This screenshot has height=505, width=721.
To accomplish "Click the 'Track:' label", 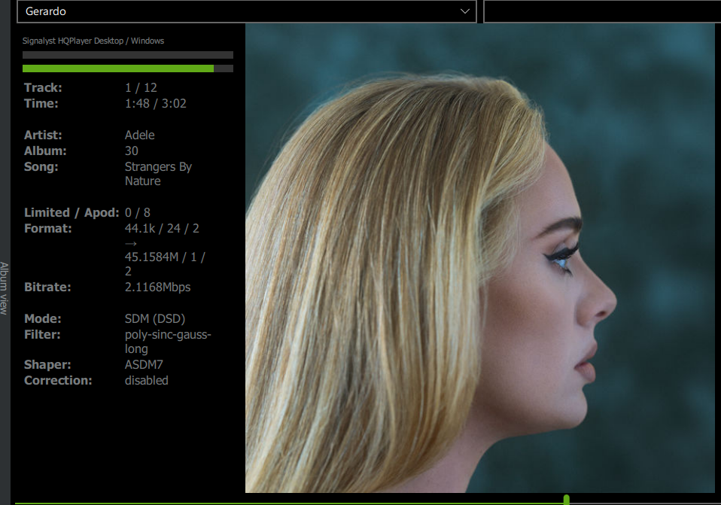I will [43, 88].
